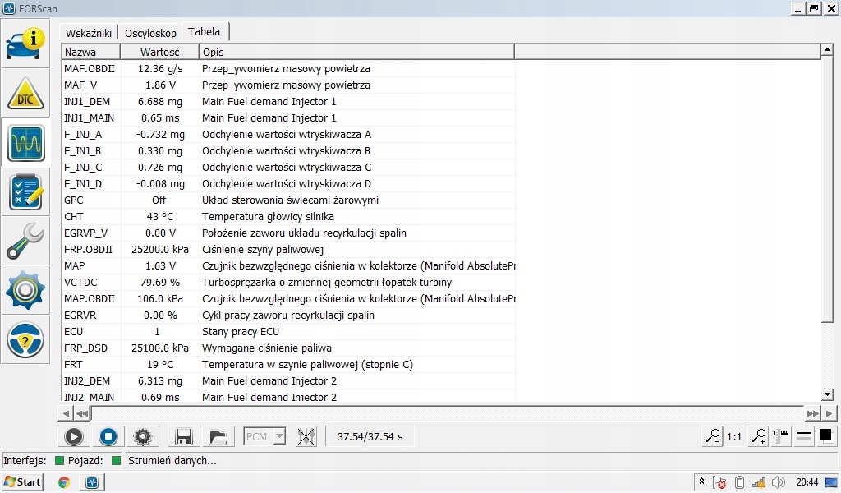Switch to the Wskaźniki tab

tap(89, 33)
